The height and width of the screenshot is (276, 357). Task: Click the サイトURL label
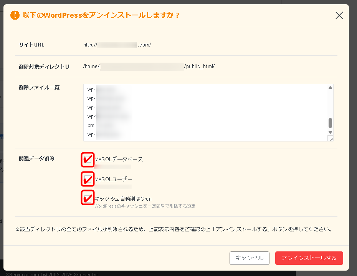(31, 45)
